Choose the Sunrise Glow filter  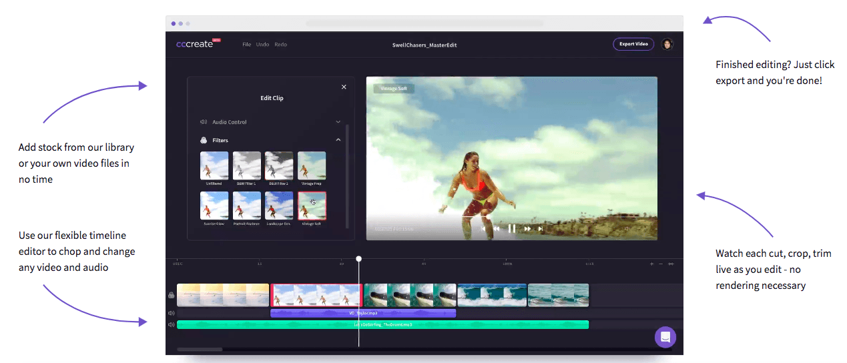click(x=214, y=206)
